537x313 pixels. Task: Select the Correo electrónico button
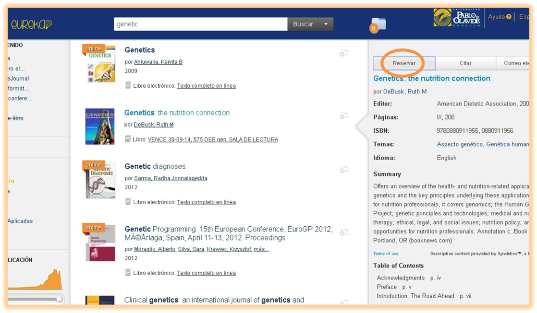coord(513,63)
